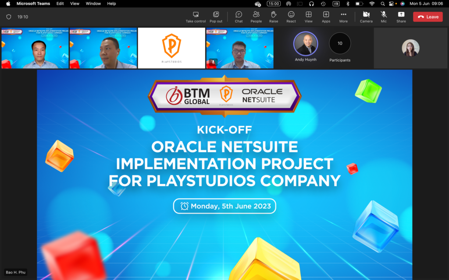Turn on the Camera
The height and width of the screenshot is (280, 449).
[x=366, y=17]
